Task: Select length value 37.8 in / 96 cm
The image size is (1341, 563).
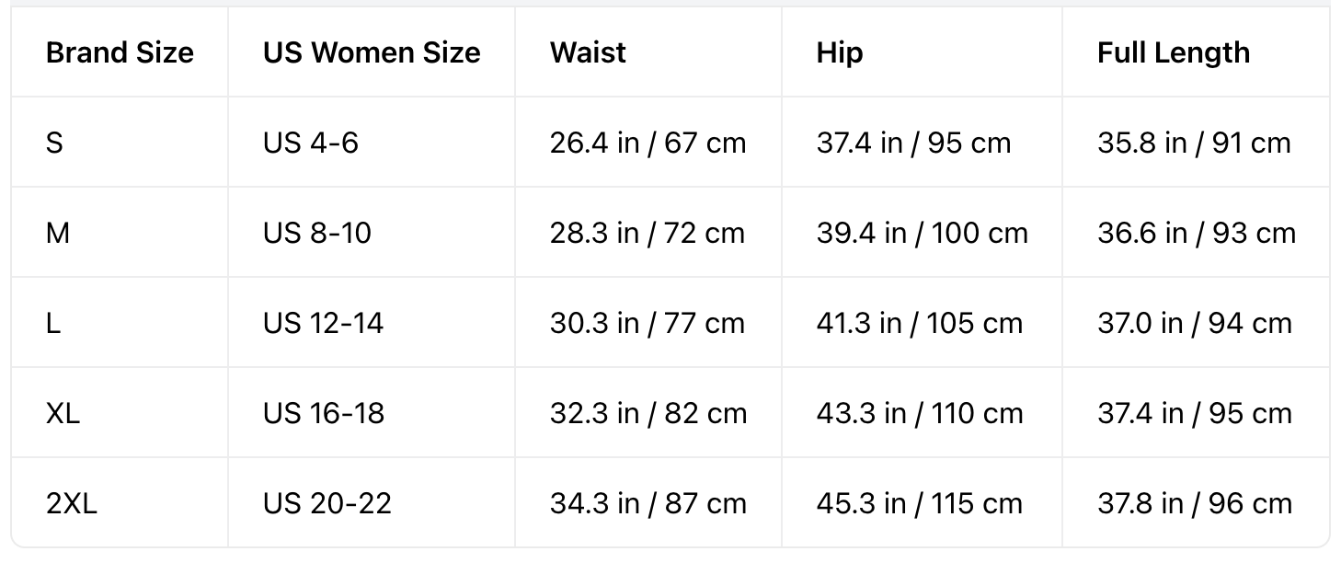Action: click(x=1195, y=503)
